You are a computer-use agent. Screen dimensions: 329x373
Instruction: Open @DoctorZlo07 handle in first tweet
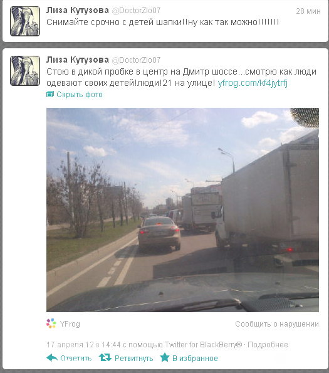coord(136,11)
